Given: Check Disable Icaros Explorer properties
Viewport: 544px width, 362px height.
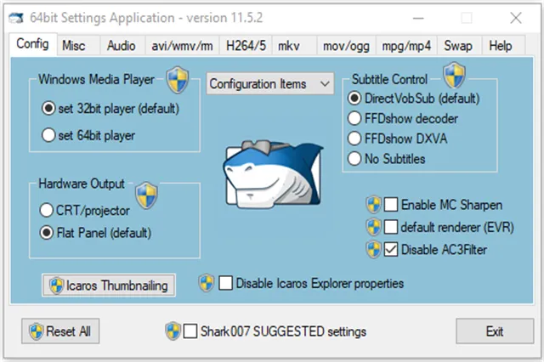Looking at the screenshot, I should [x=226, y=283].
